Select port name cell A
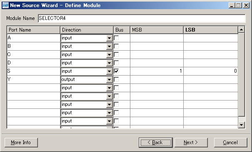The width and height of the screenshot is (252, 152). click(x=34, y=38)
